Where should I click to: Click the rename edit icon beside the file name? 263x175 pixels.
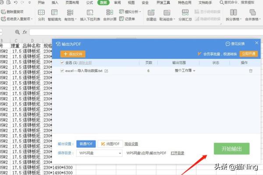pos(107,71)
